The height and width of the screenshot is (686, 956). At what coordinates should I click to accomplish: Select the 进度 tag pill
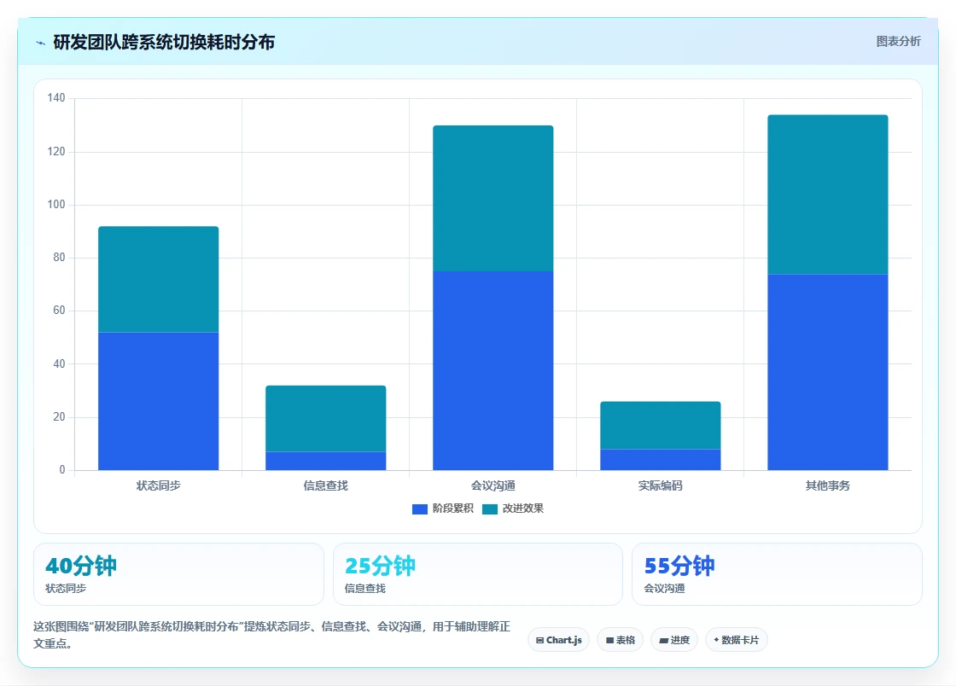pos(674,640)
